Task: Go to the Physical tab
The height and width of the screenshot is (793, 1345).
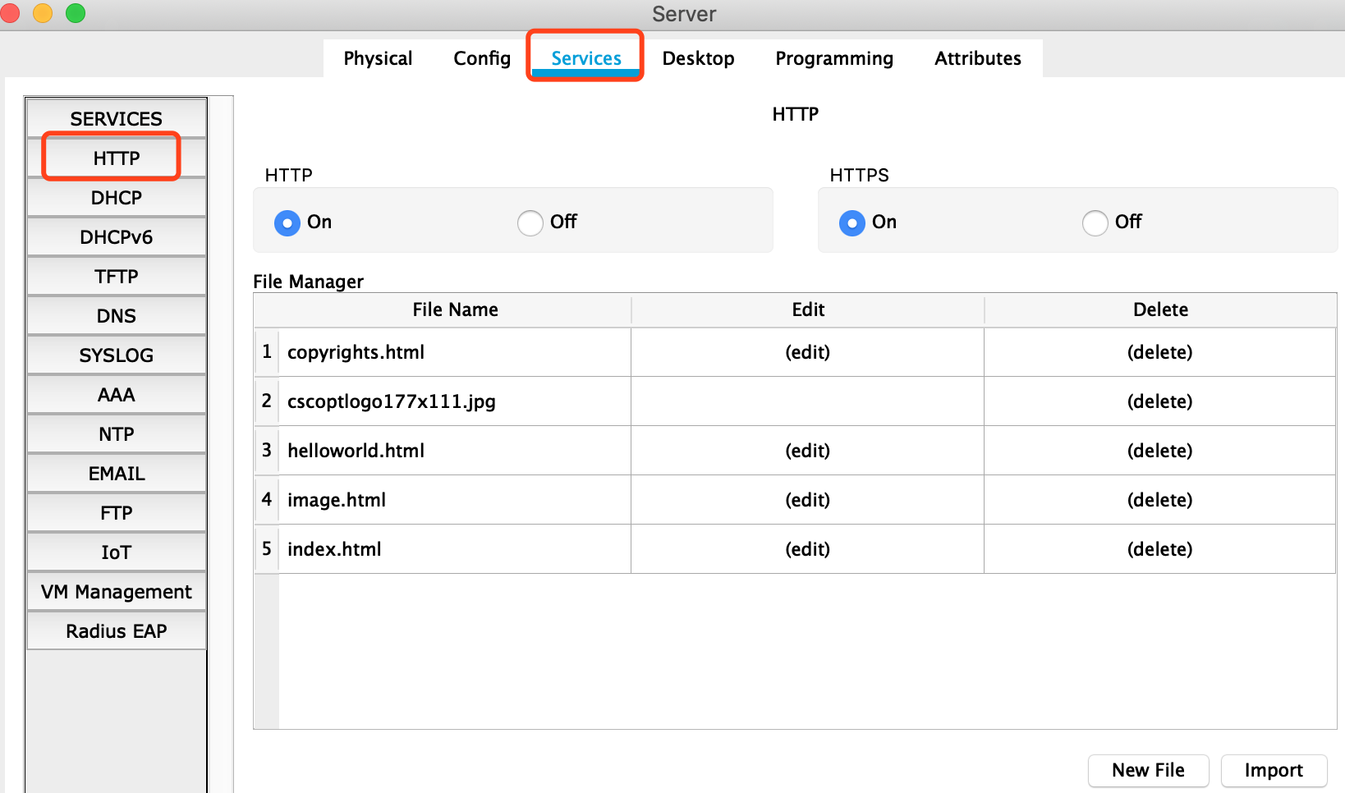Action: (x=378, y=58)
